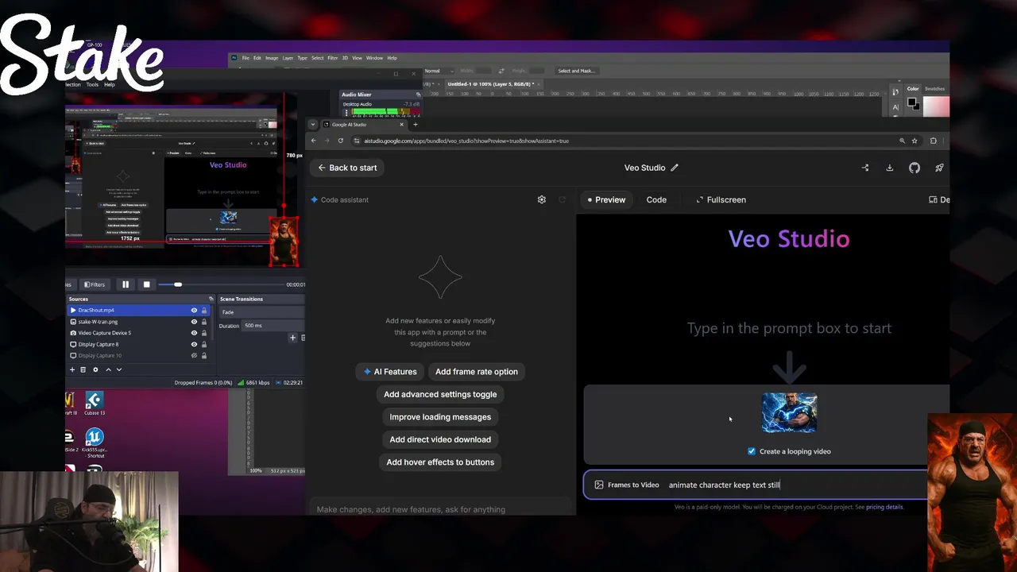Hide Display Capture 8 source

pyautogui.click(x=194, y=344)
